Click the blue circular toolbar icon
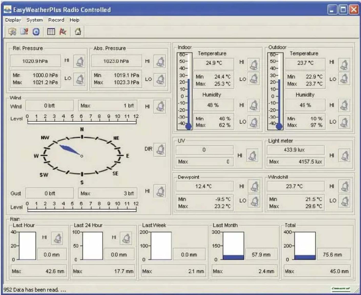This screenshot has width=361, height=295. (36, 32)
